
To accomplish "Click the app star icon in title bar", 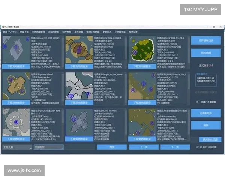I will 3,27.
